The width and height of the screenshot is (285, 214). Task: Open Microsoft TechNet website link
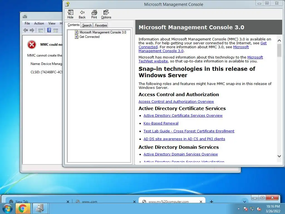[x=255, y=57]
